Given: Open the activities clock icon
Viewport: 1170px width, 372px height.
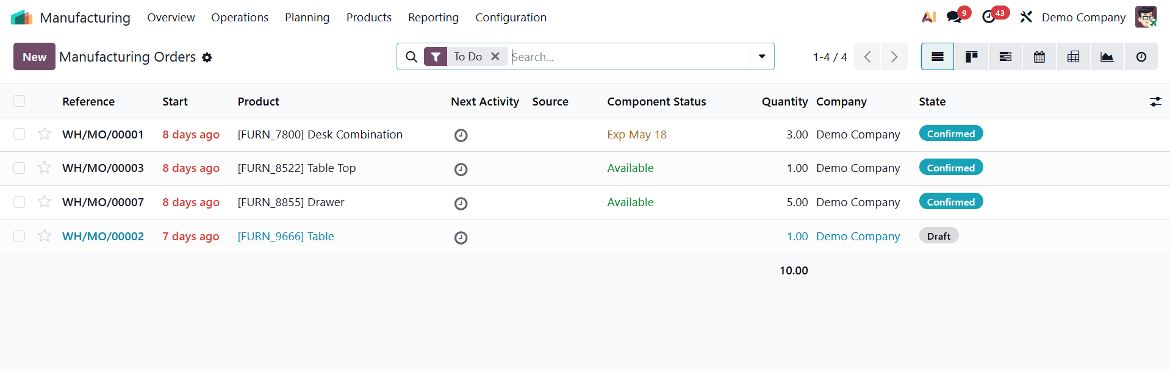Looking at the screenshot, I should pyautogui.click(x=989, y=17).
